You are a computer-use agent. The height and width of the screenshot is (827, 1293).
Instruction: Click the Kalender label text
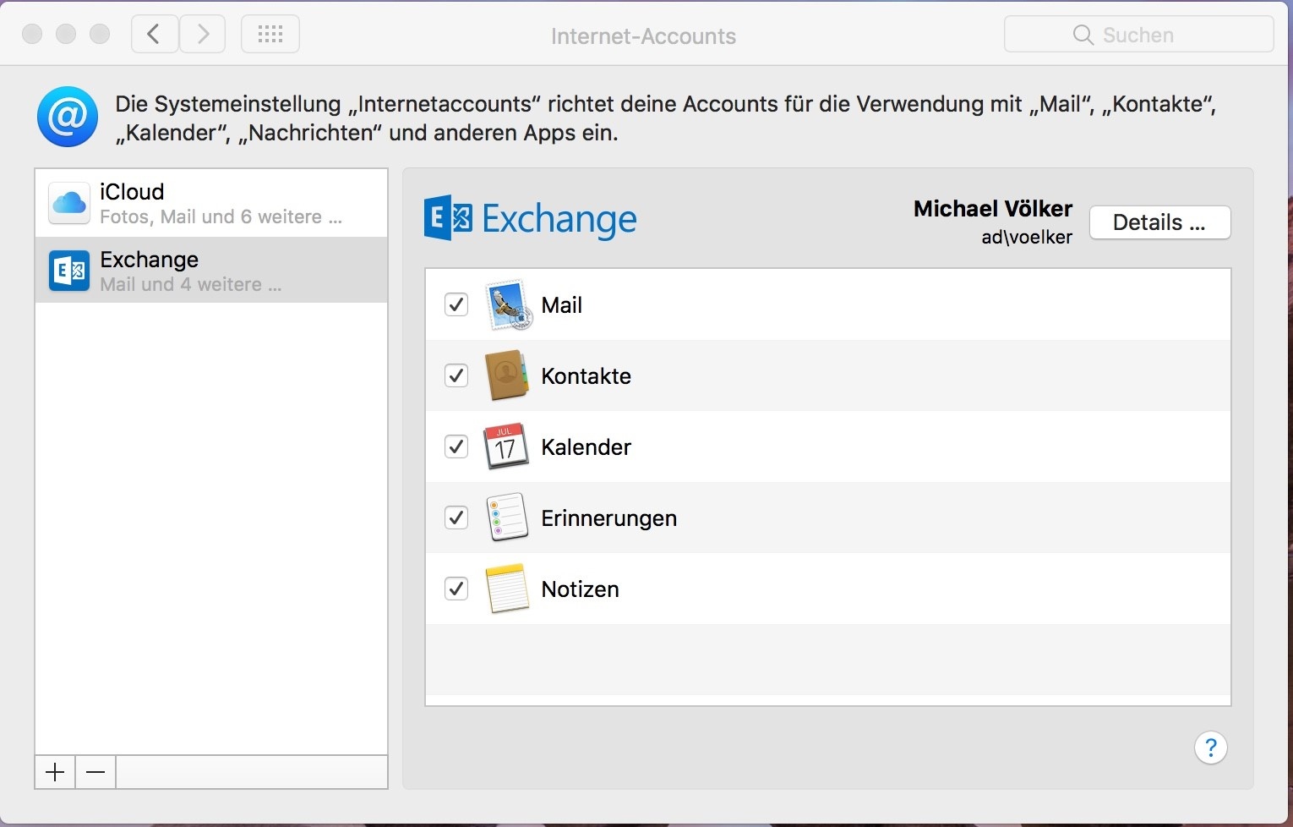[586, 447]
